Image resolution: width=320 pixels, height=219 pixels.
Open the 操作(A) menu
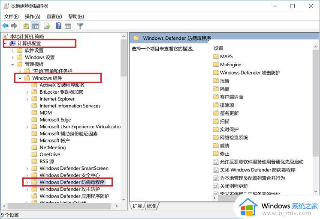(33, 17)
